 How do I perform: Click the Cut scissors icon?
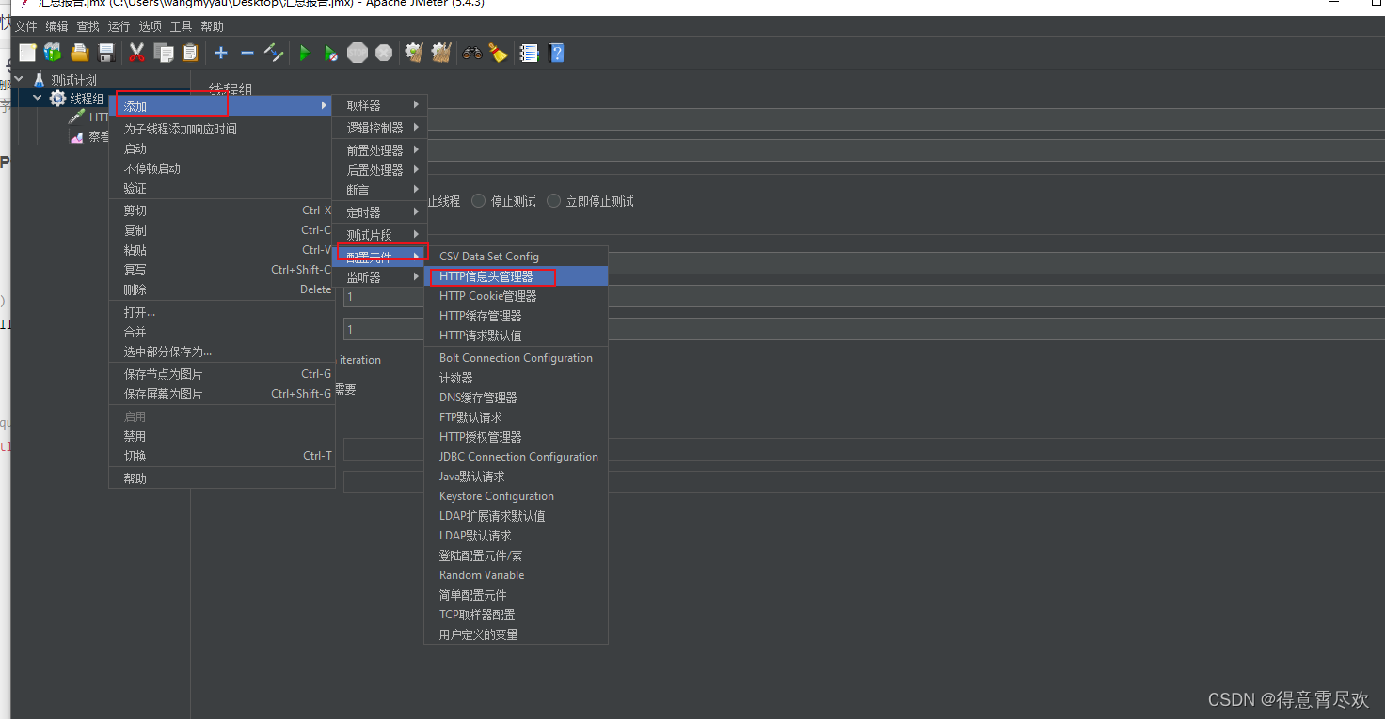(x=137, y=53)
